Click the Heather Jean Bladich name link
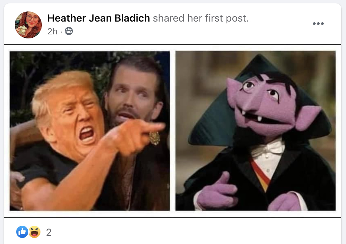Screen dimensions: 346x244 (98, 18)
